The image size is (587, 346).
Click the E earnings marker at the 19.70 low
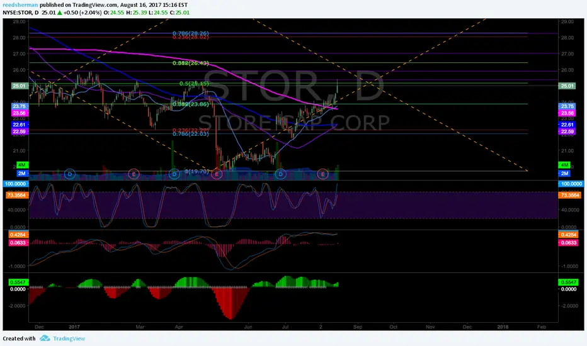click(x=217, y=174)
